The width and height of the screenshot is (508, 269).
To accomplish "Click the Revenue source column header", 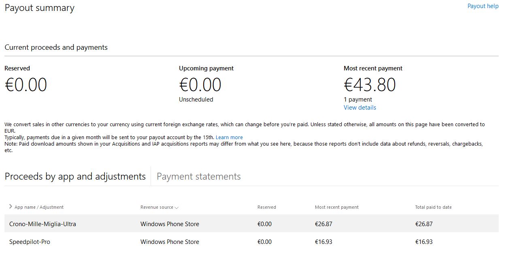I will click(x=156, y=207).
